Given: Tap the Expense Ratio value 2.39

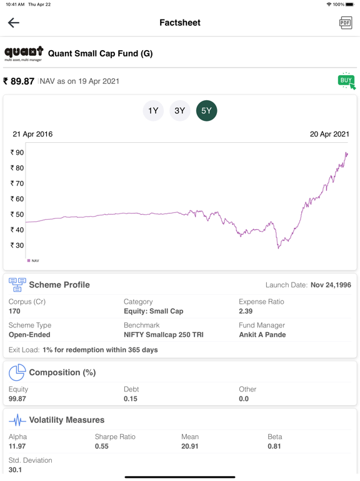Looking at the screenshot, I should [246, 311].
